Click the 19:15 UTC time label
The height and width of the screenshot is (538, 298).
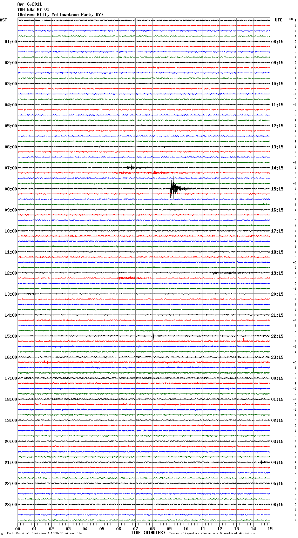click(x=277, y=273)
